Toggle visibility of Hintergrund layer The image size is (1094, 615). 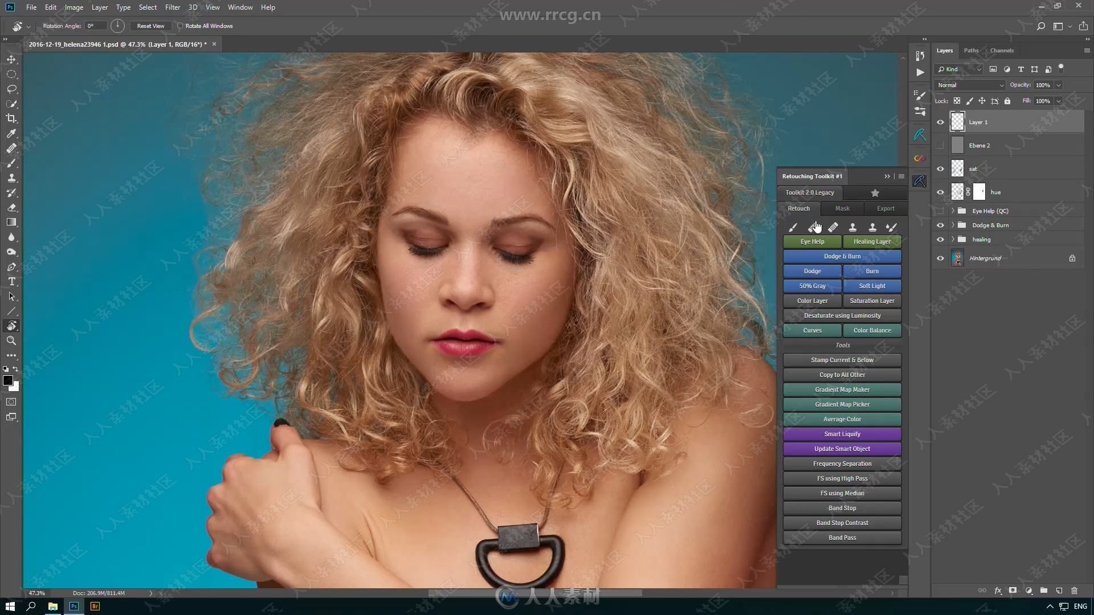pos(940,257)
